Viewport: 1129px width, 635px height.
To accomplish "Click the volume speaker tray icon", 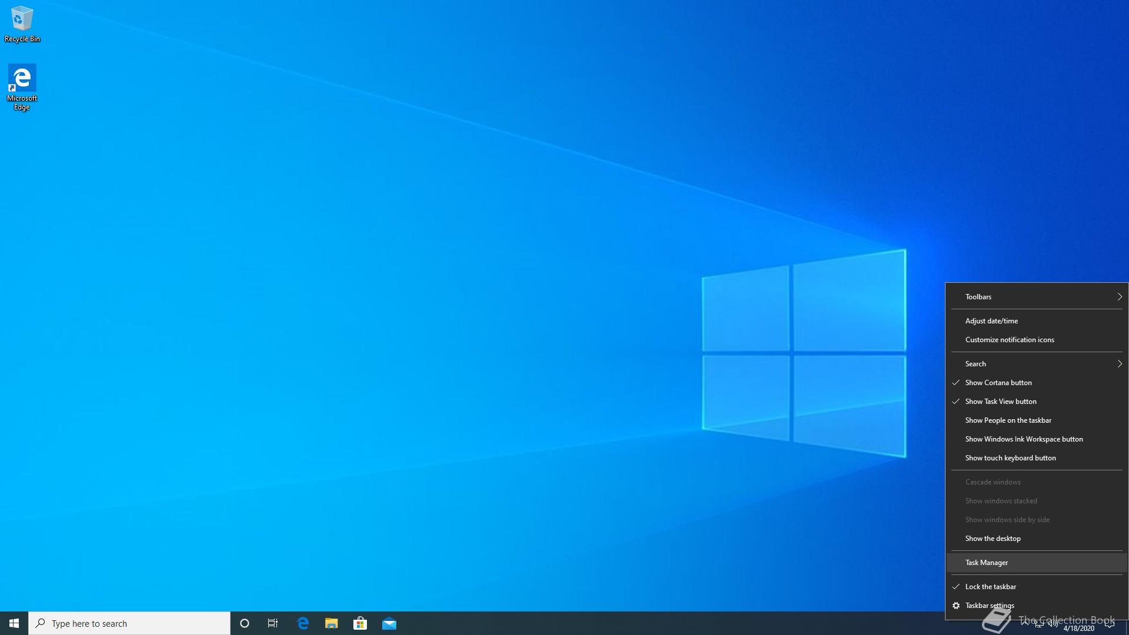I will click(x=1053, y=624).
